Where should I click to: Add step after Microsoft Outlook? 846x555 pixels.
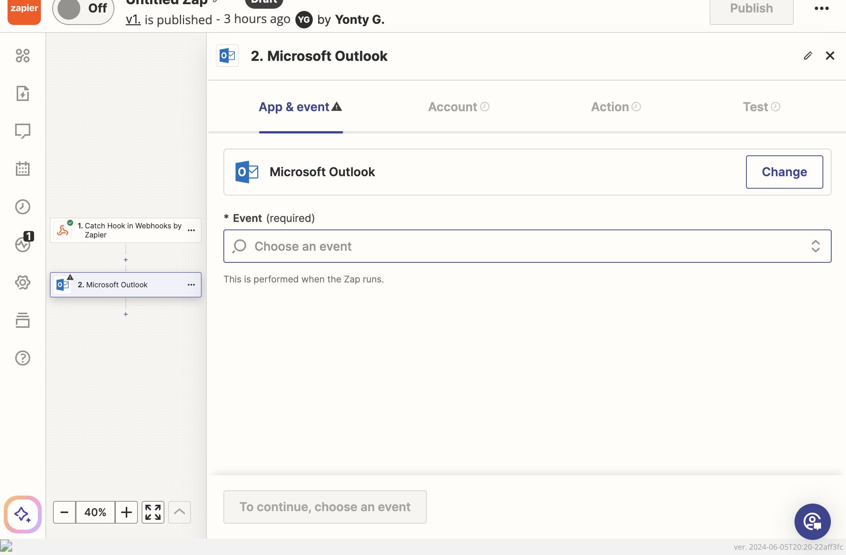[x=126, y=314]
